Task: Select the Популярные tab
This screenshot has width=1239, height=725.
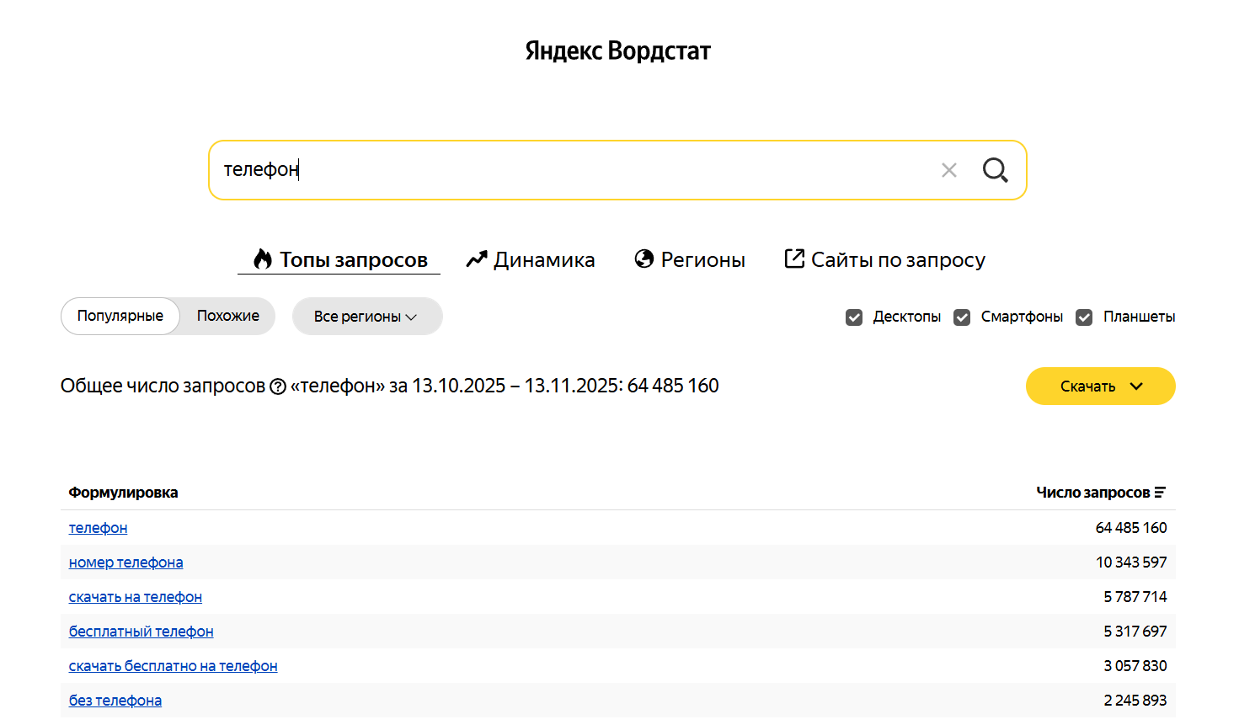Action: pos(120,316)
